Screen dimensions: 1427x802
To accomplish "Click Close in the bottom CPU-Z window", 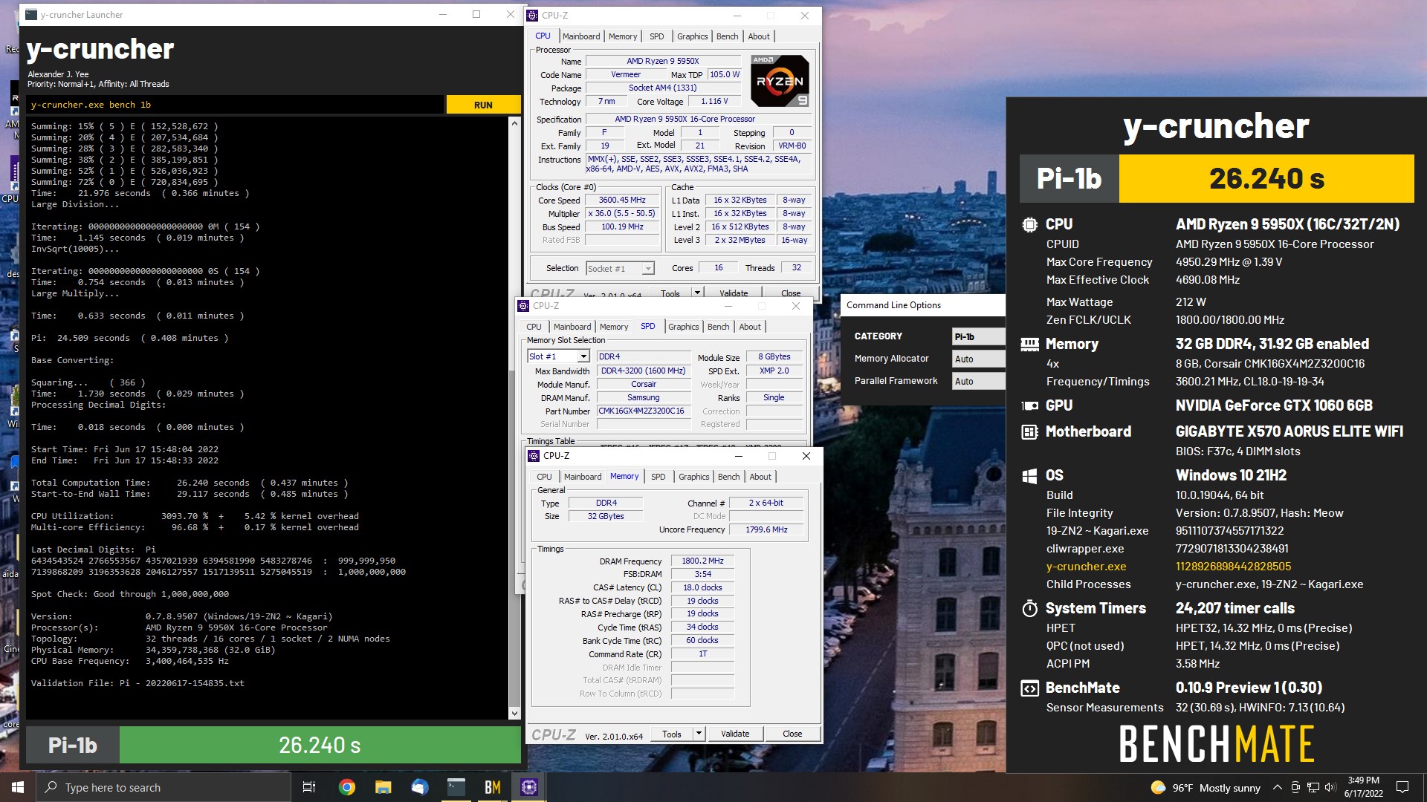I will [x=792, y=734].
